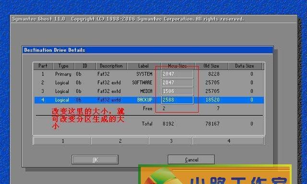
Task: Select segment 1 in the partition layout bar
Action: click(x=62, y=141)
